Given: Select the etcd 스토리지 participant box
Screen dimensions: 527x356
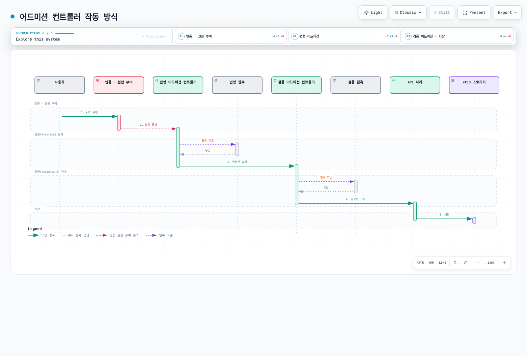Looking at the screenshot, I should (474, 85).
